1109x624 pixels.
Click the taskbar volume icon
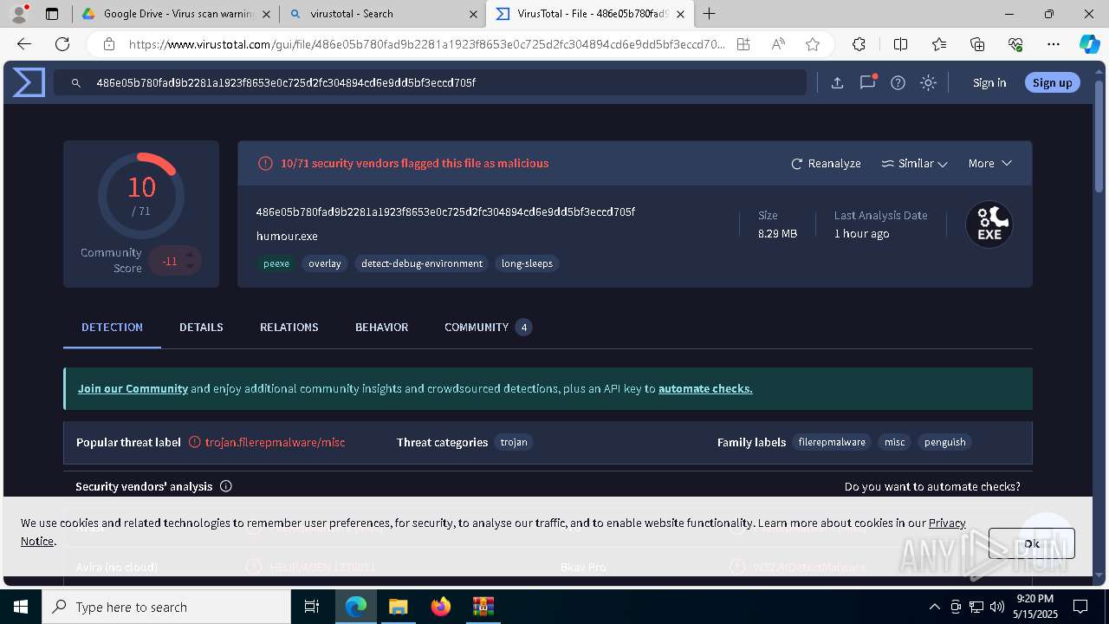point(997,607)
